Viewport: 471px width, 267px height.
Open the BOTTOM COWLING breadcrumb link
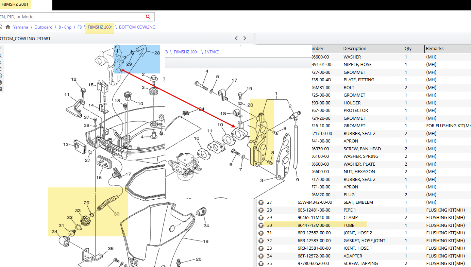[137, 27]
